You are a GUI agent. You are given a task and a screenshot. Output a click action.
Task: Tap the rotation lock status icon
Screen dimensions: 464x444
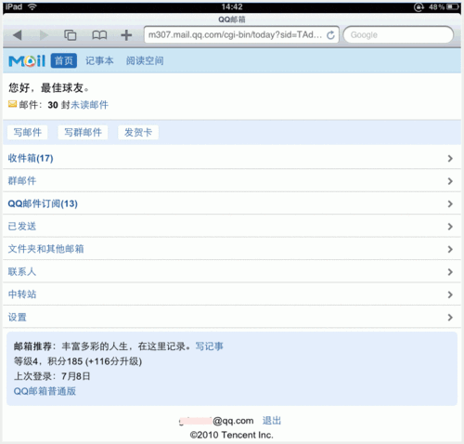click(x=419, y=7)
